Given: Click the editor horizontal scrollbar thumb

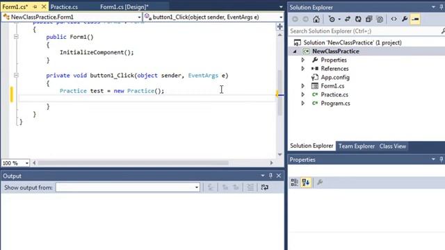Looking at the screenshot, I should (x=133, y=163).
